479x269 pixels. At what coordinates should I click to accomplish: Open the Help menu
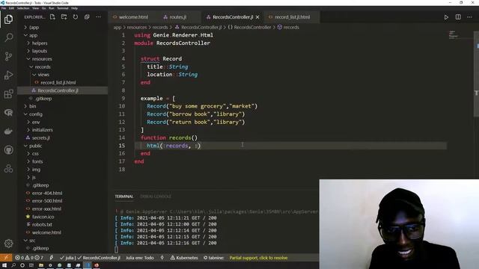(x=74, y=8)
